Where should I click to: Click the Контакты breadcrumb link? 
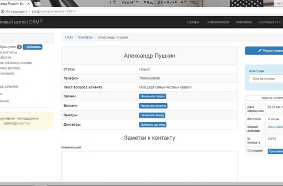click(85, 37)
